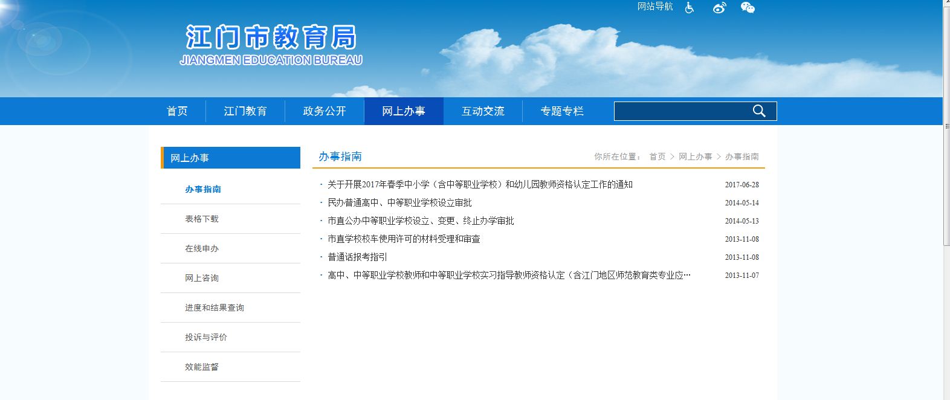Open 市直公办中等职业学校设立、变更、终止办学审批 article
This screenshot has height=400, width=950.
click(x=421, y=221)
